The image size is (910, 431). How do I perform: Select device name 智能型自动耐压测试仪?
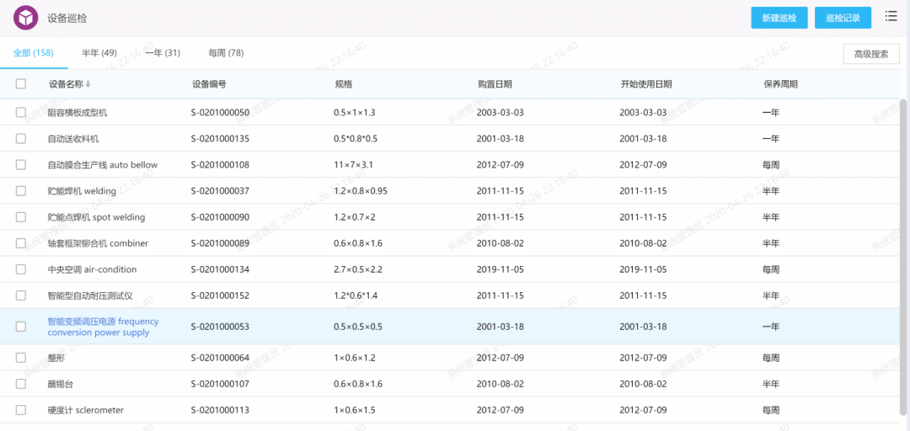pos(90,295)
